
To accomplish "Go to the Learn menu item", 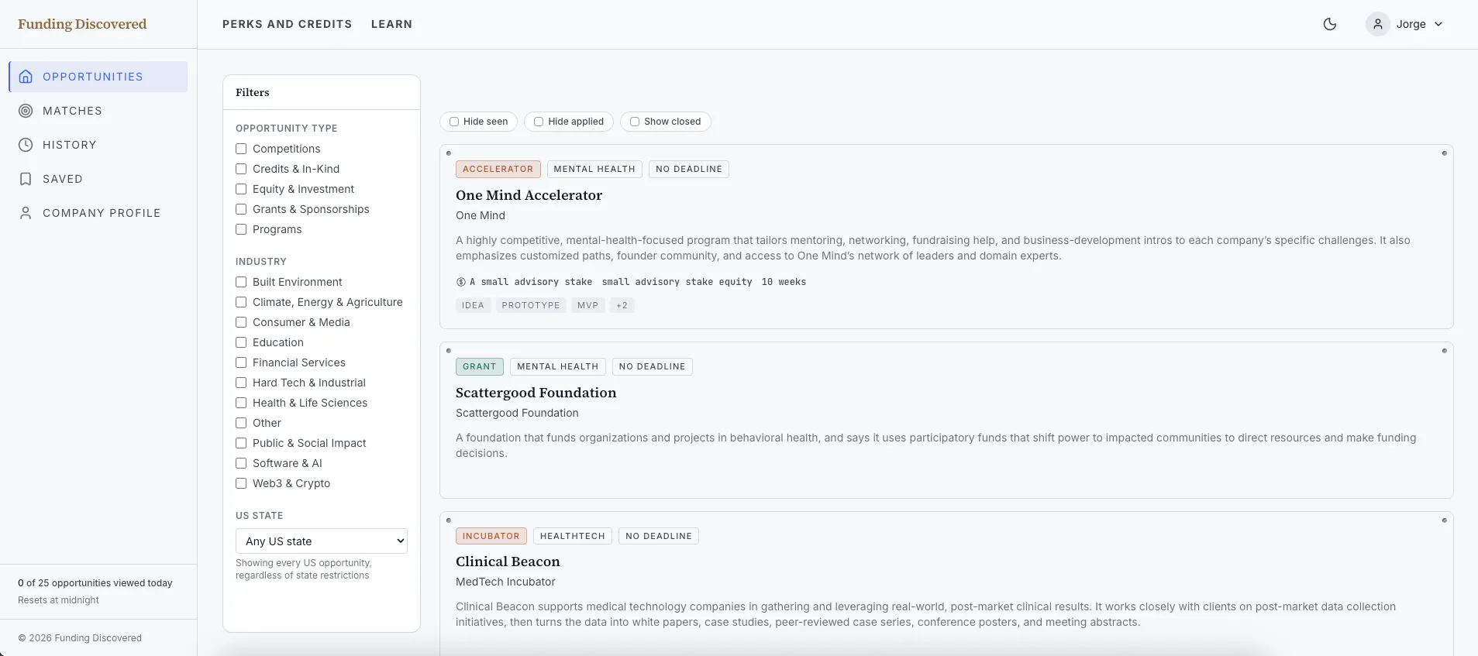I will (391, 24).
